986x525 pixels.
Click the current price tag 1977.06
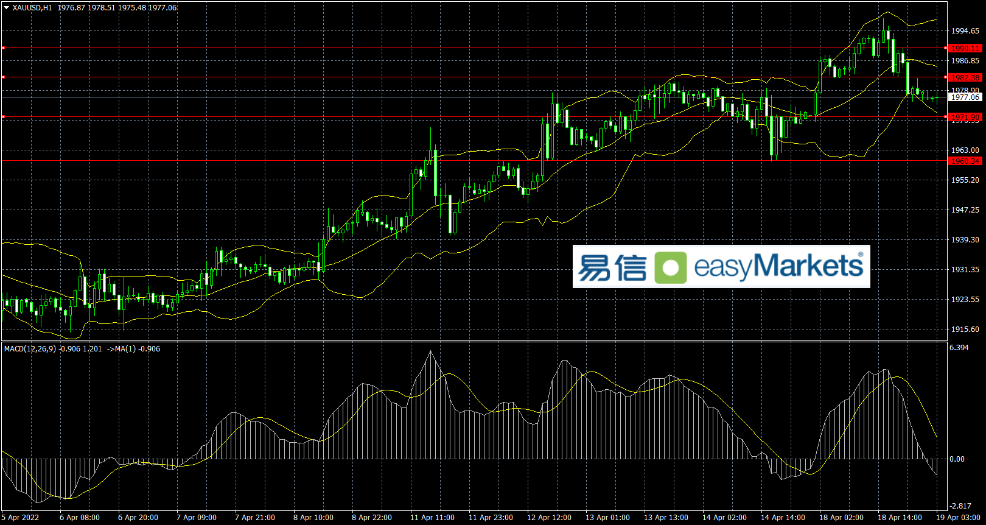965,97
